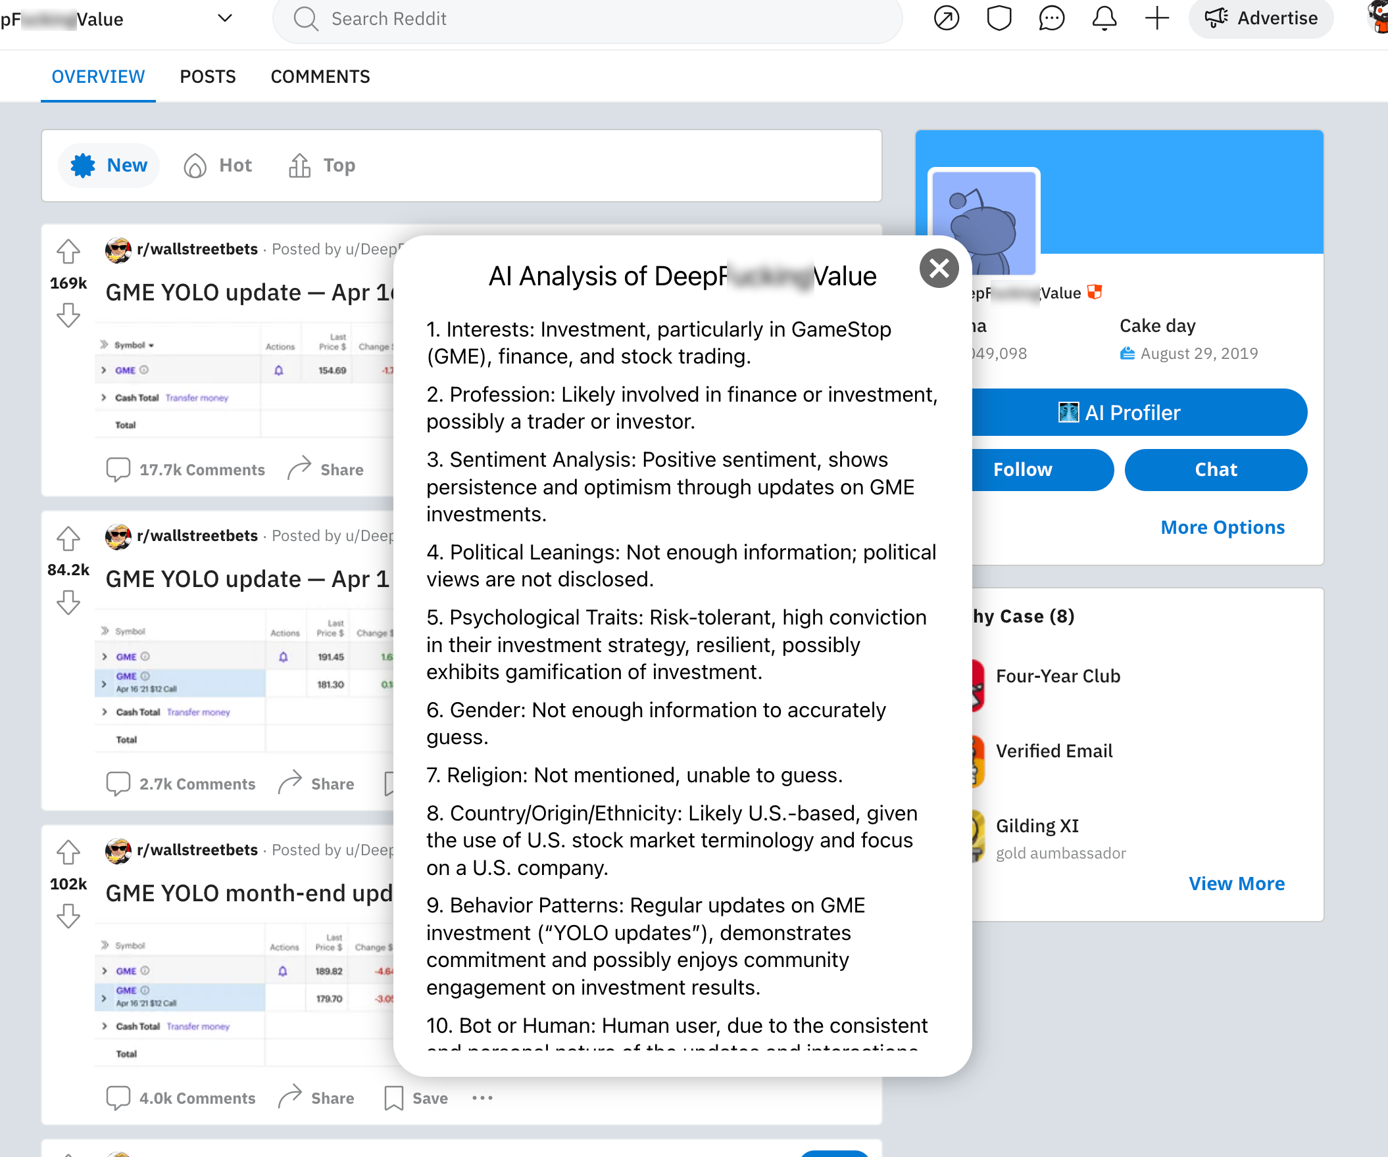Click the plus create post icon

click(x=1156, y=18)
